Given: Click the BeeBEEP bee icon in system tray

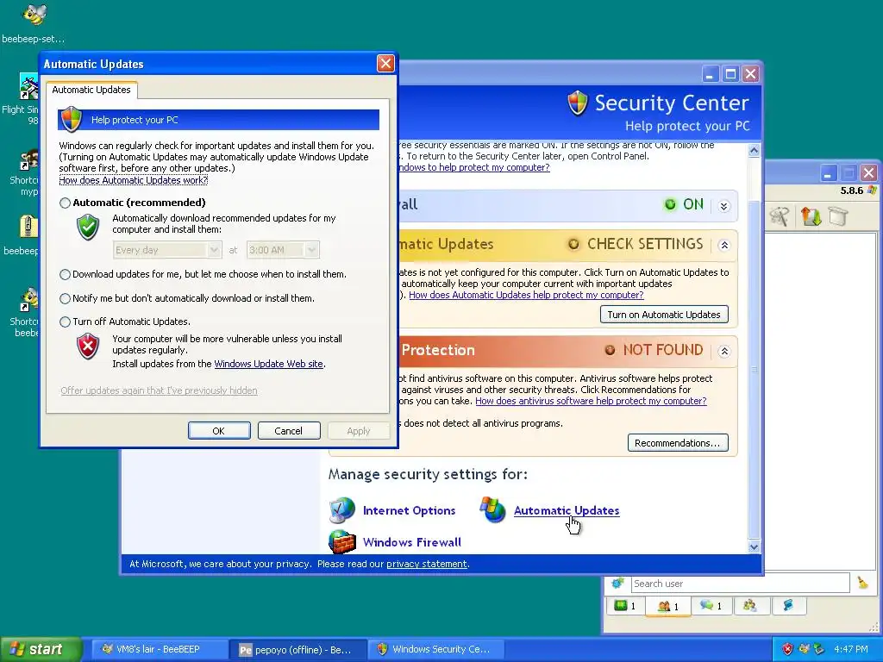Looking at the screenshot, I should pos(804,650).
